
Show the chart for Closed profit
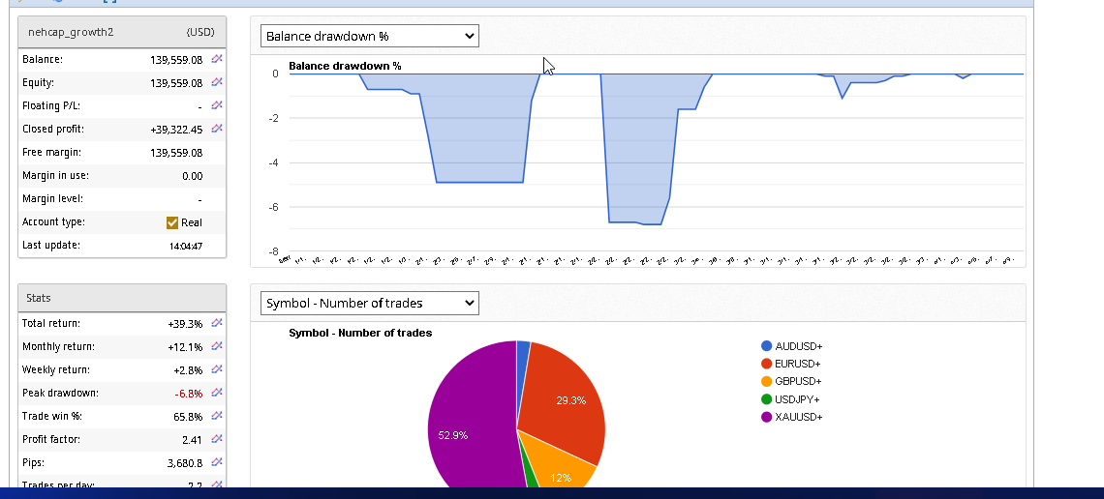pyautogui.click(x=217, y=129)
